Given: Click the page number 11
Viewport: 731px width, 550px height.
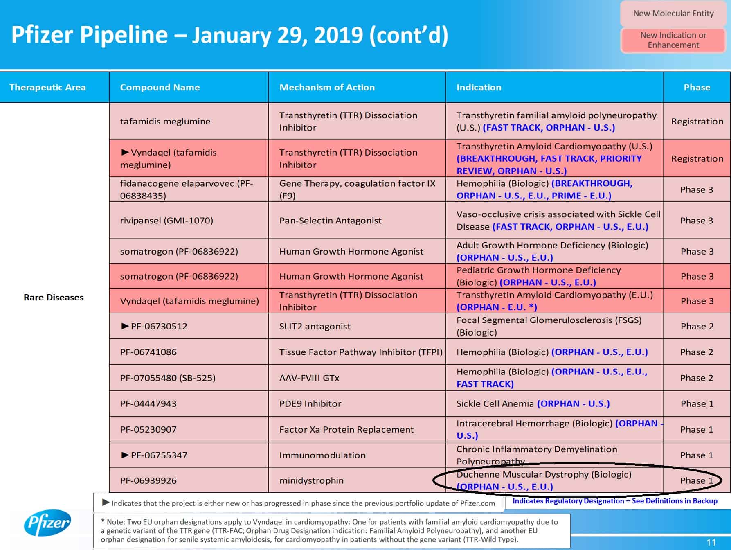Looking at the screenshot, I should pos(711,542).
